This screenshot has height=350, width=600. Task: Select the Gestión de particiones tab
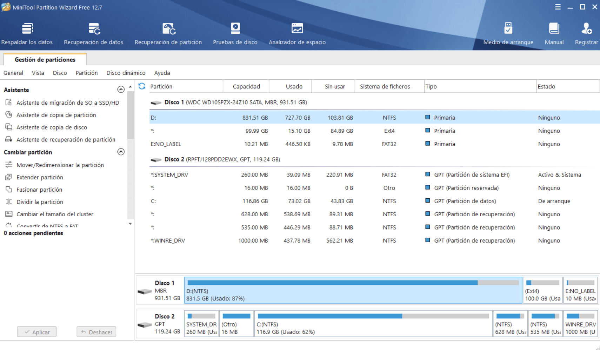[45, 60]
